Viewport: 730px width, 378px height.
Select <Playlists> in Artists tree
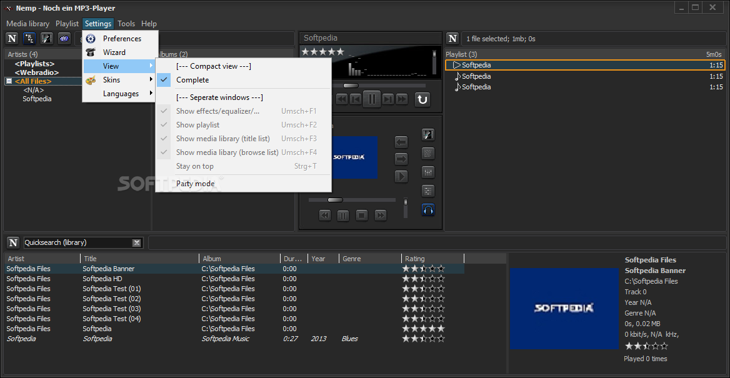pyautogui.click(x=34, y=63)
